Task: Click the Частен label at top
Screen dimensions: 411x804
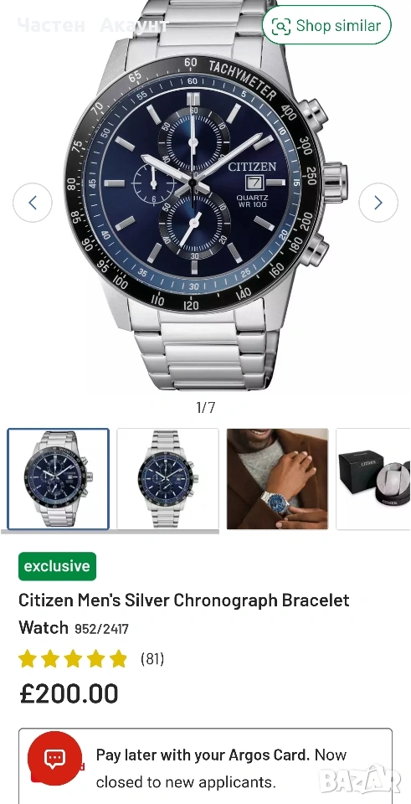Action: click(x=51, y=25)
